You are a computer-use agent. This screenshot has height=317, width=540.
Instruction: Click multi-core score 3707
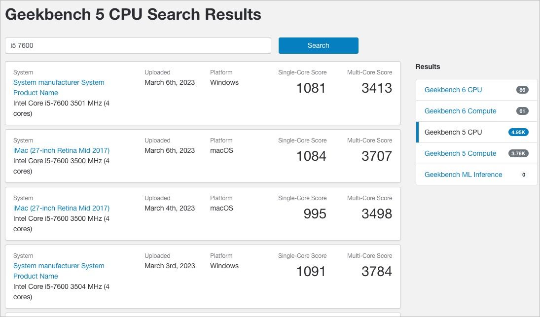click(377, 156)
